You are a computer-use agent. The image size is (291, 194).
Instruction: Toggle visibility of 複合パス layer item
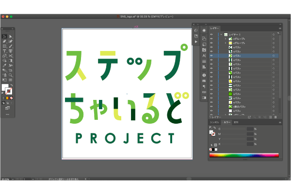(x=211, y=107)
